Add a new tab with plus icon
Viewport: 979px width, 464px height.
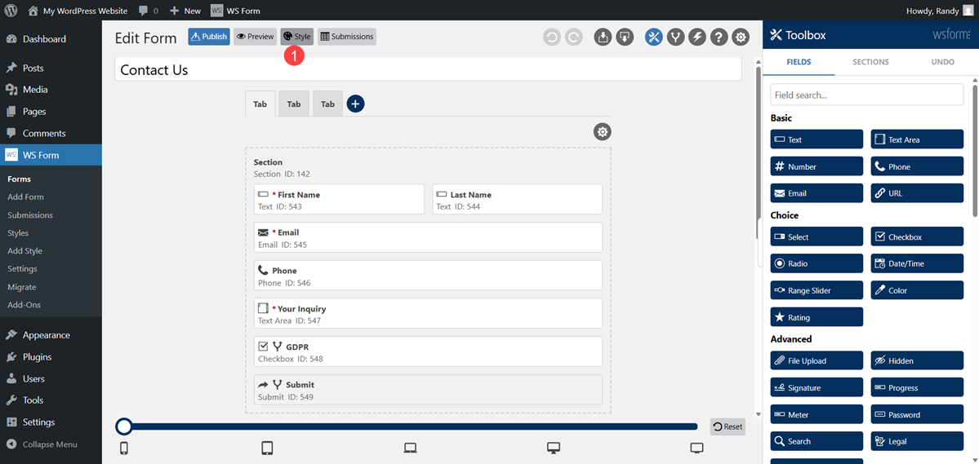[355, 104]
